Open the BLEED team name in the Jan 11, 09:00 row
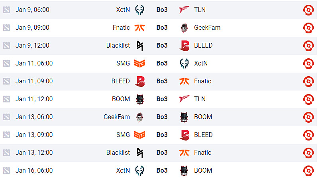This screenshot has width=318, height=179. click(x=120, y=81)
